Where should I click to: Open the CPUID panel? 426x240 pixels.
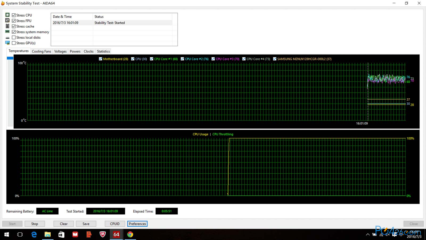tap(115, 224)
